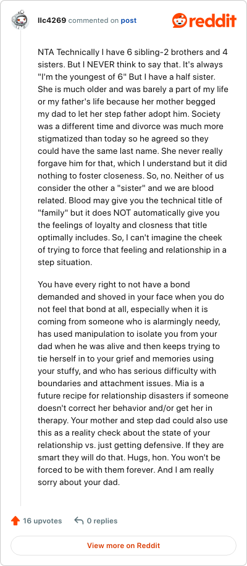Click the orange upvote arrow
The height and width of the screenshot is (566, 247).
pos(15,521)
